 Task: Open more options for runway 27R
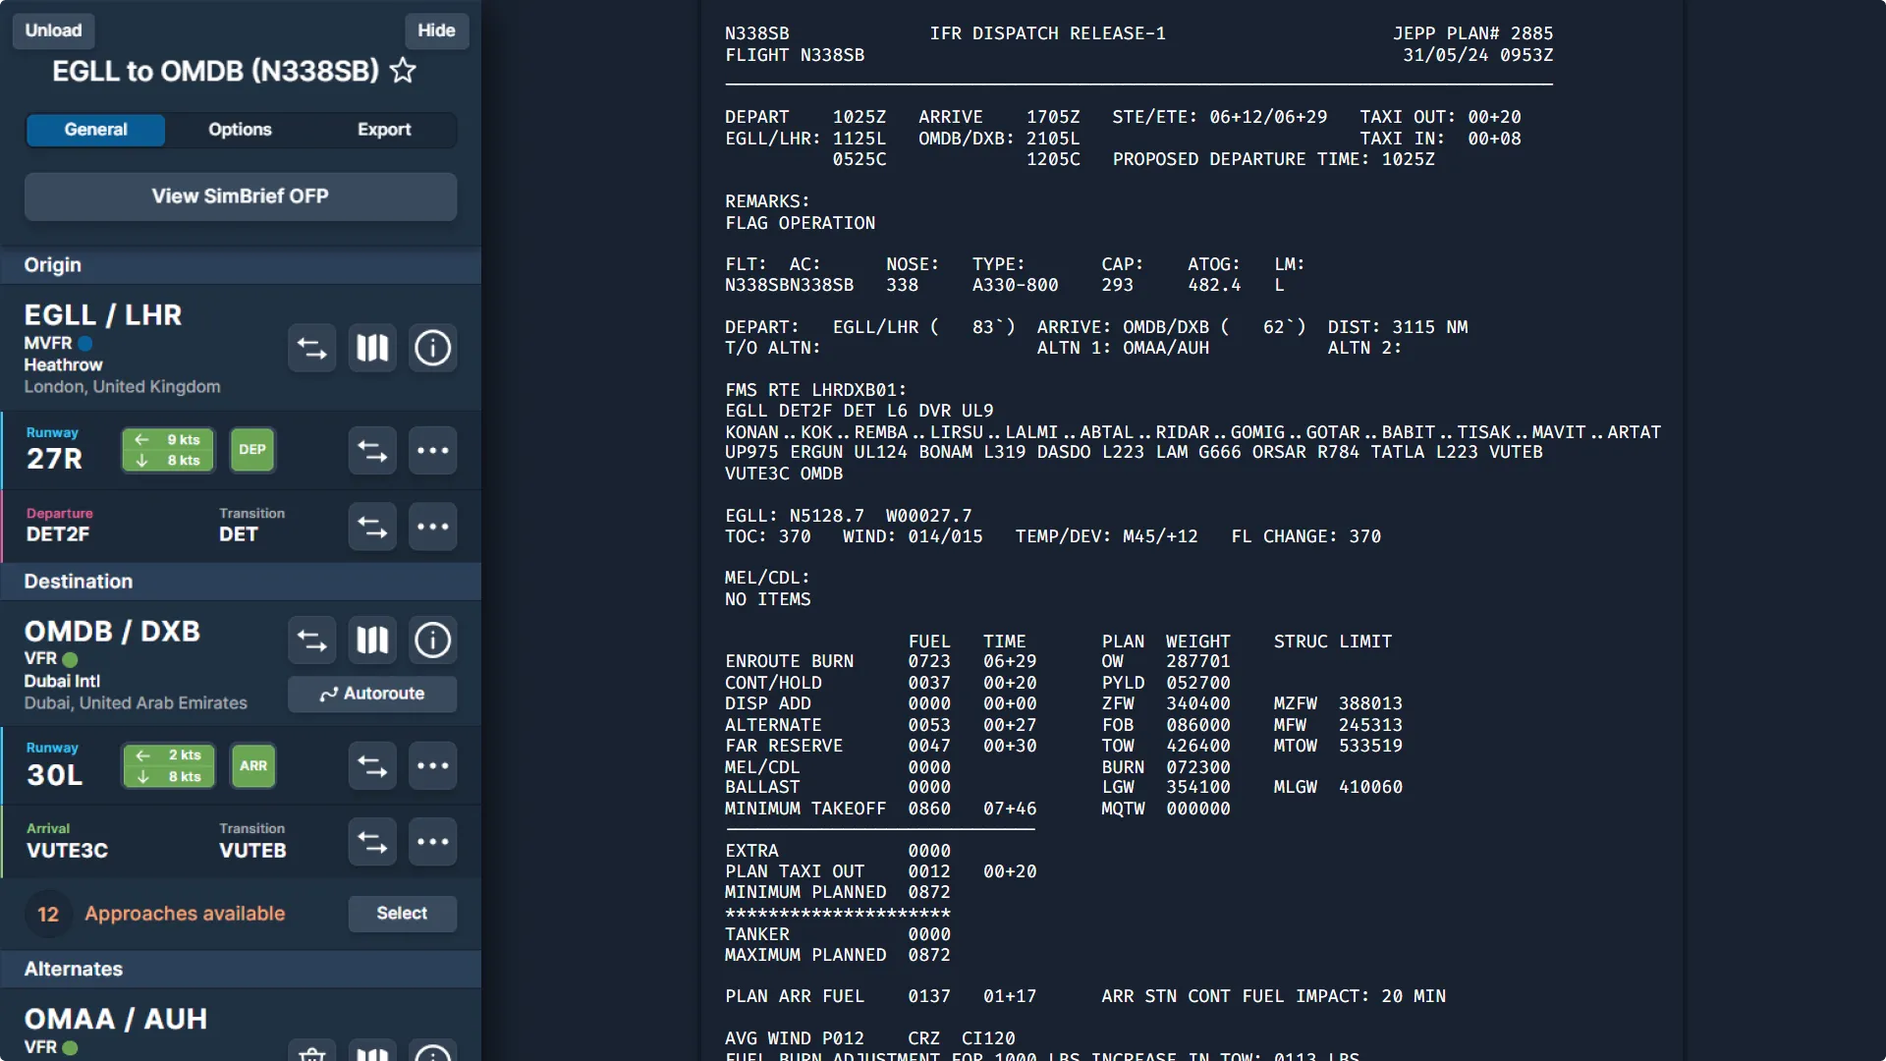point(432,451)
